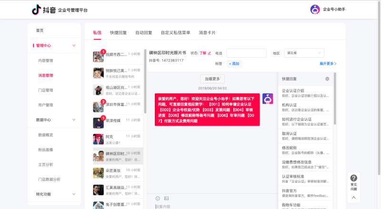Switch to the 消息卡片 tab
Screen dimensions: 381x209
207,32
